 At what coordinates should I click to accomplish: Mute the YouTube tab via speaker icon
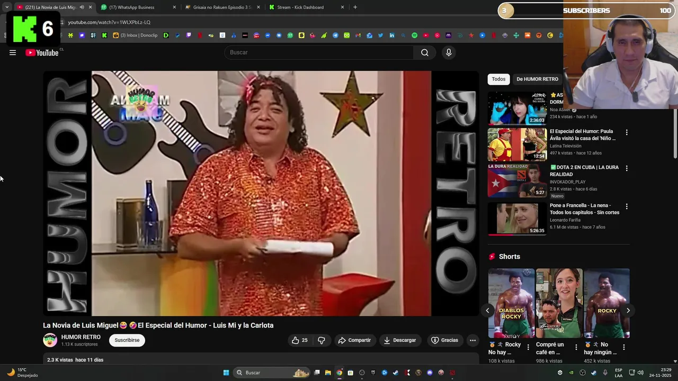82,7
